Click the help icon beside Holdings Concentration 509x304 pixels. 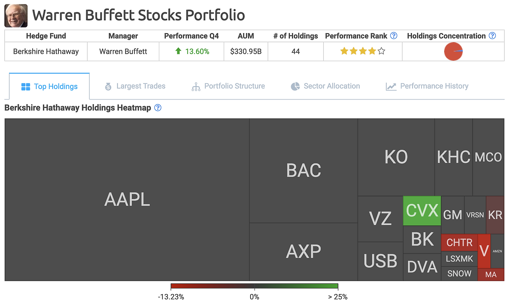pyautogui.click(x=492, y=36)
